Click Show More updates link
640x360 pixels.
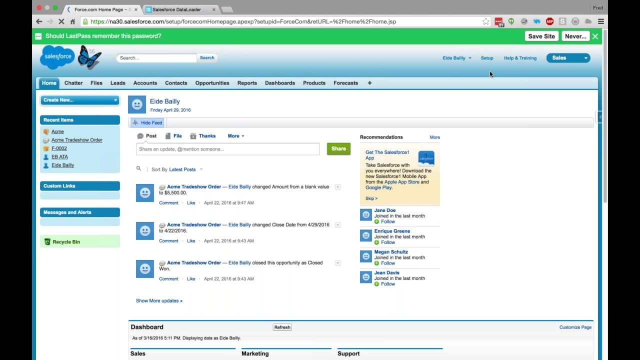click(x=159, y=300)
